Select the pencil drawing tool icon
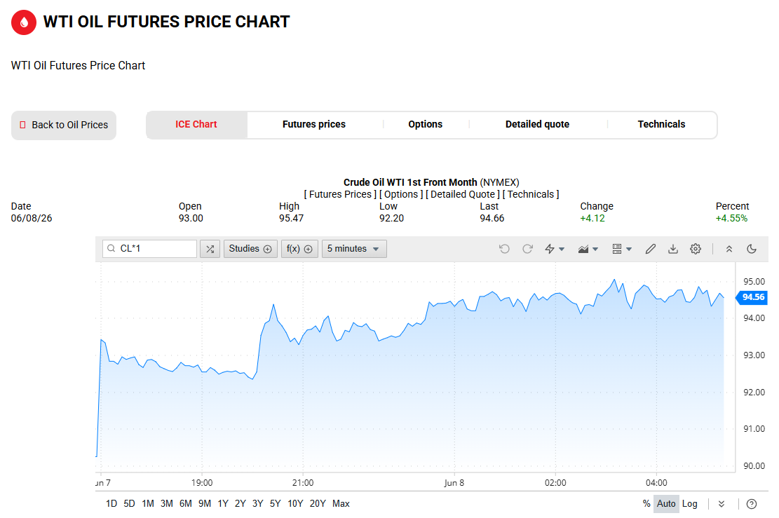This screenshot has width=779, height=518. [650, 249]
